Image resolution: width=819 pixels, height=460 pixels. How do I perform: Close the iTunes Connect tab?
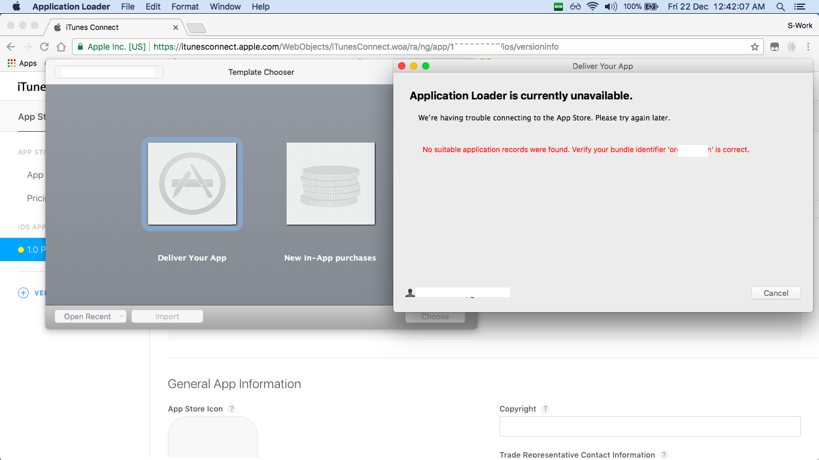pos(176,28)
